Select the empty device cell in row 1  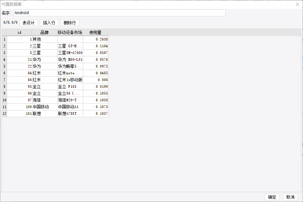70,39
